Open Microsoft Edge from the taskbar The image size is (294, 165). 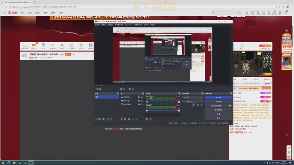click(x=8, y=162)
